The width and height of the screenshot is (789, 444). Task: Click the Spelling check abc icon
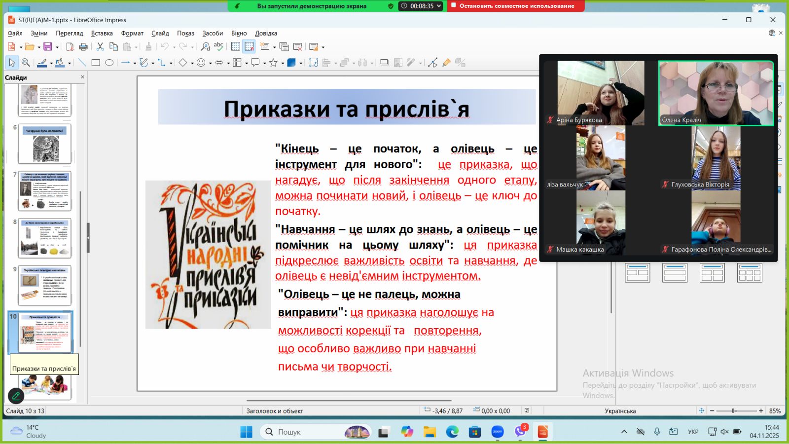click(x=218, y=46)
